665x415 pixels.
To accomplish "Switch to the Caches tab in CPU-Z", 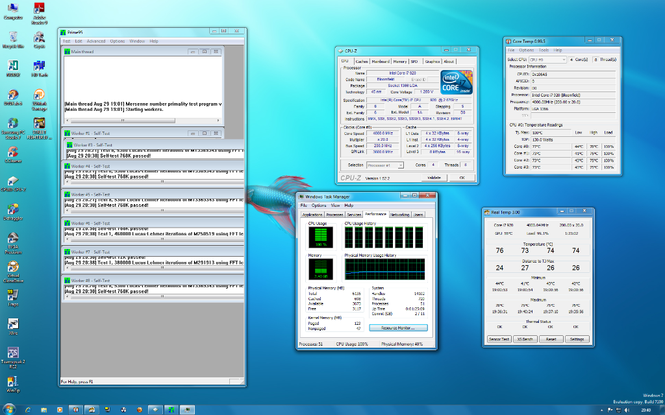I will pos(361,62).
